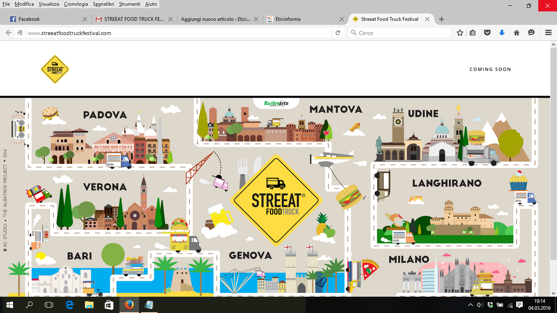Image resolution: width=557 pixels, height=313 pixels.
Task: Open the File menu
Action: [x=6, y=4]
